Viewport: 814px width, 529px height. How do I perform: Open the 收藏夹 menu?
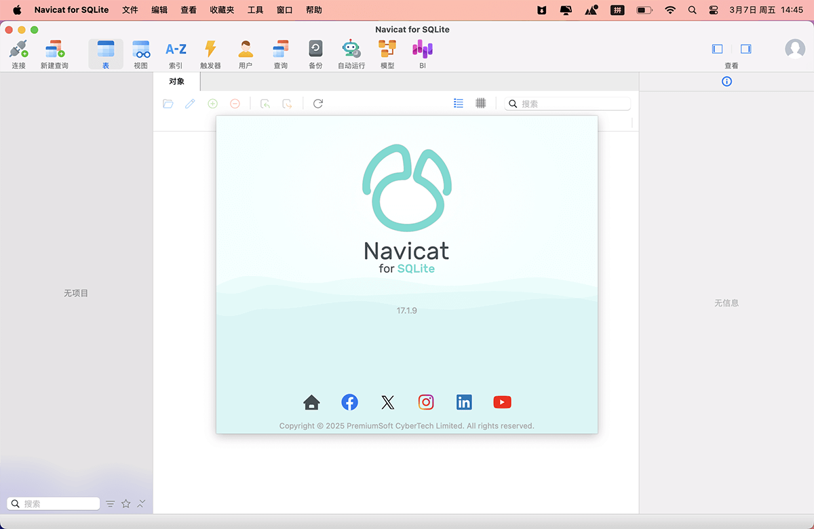tap(222, 10)
